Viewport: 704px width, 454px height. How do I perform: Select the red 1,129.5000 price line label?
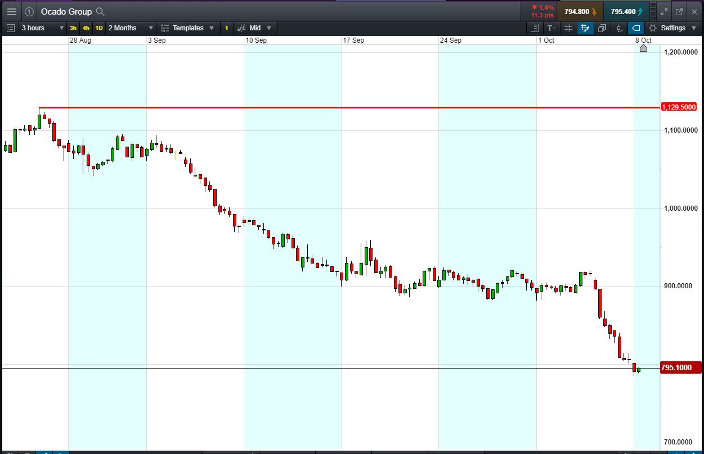pos(679,107)
